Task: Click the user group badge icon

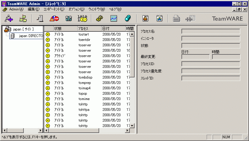Action: [159, 19]
